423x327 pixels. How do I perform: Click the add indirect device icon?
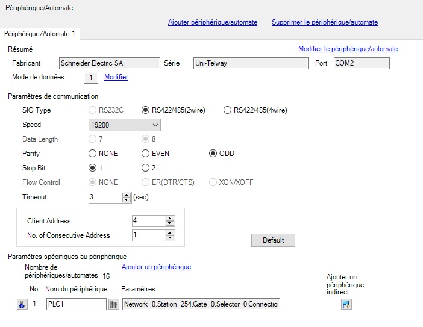346,304
